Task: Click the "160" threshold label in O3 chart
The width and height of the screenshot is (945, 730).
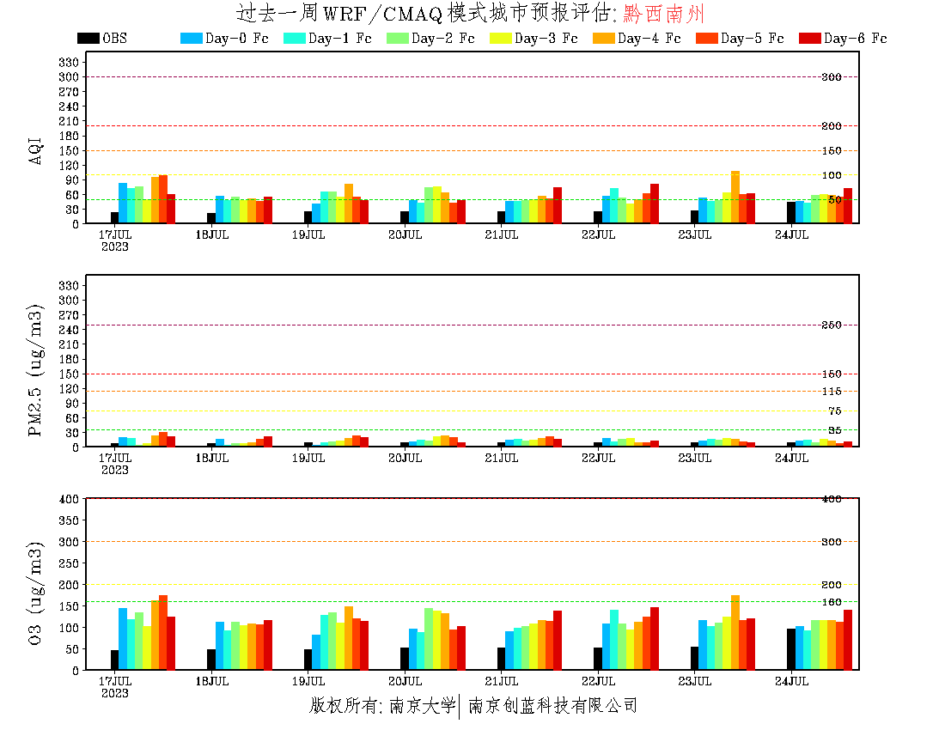Action: point(832,602)
